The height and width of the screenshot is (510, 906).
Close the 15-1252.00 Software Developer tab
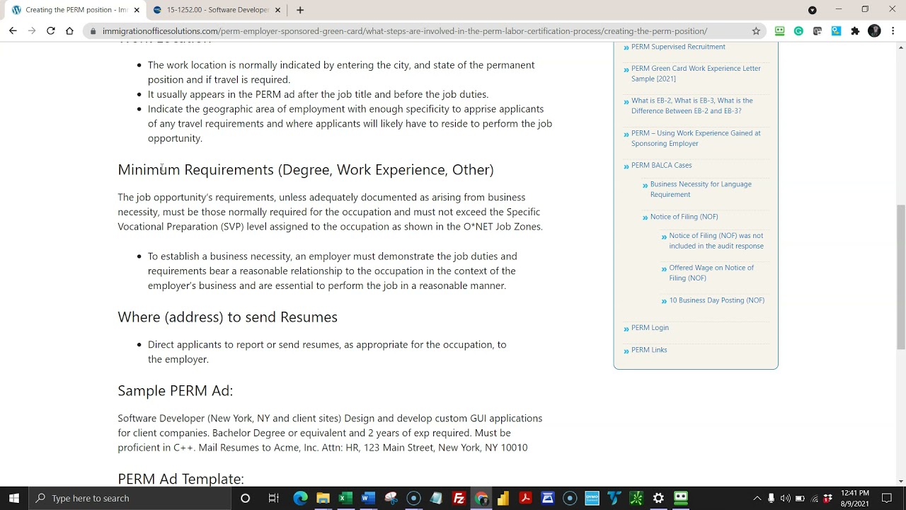pyautogui.click(x=277, y=10)
